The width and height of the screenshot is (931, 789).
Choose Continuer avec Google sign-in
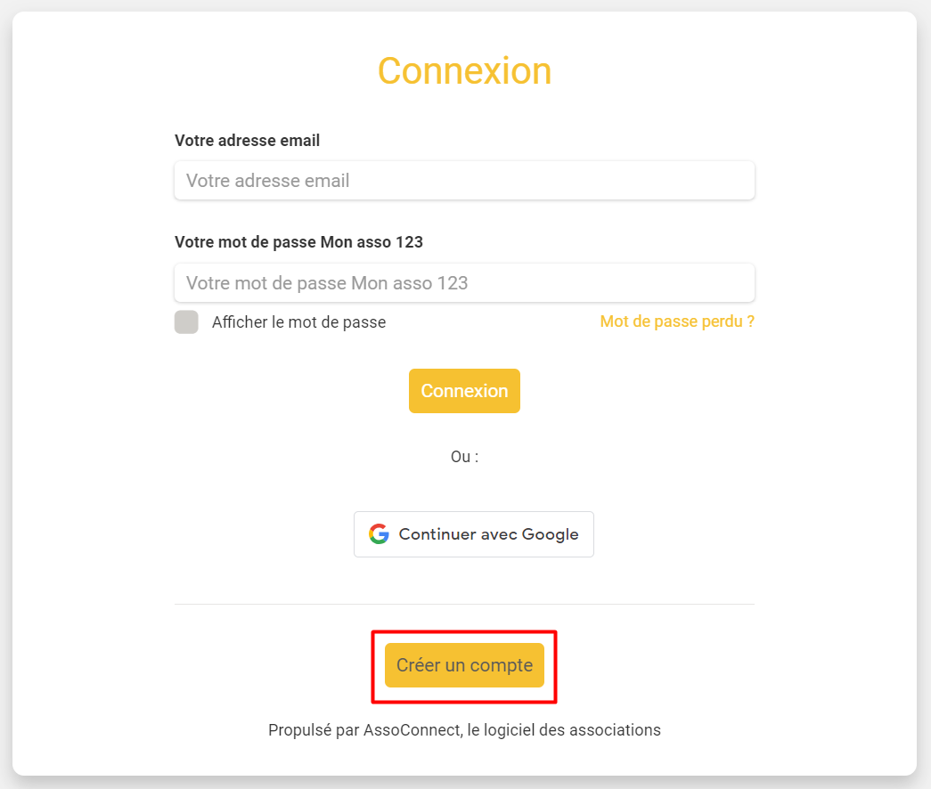coord(474,534)
